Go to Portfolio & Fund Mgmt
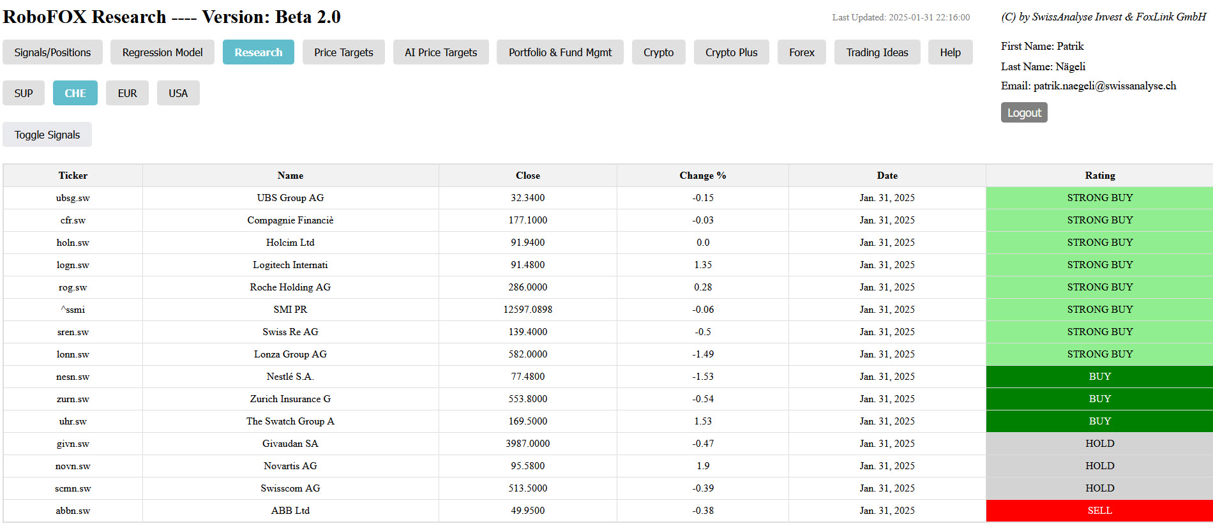Screen dimensions: 1213x526 coord(560,52)
